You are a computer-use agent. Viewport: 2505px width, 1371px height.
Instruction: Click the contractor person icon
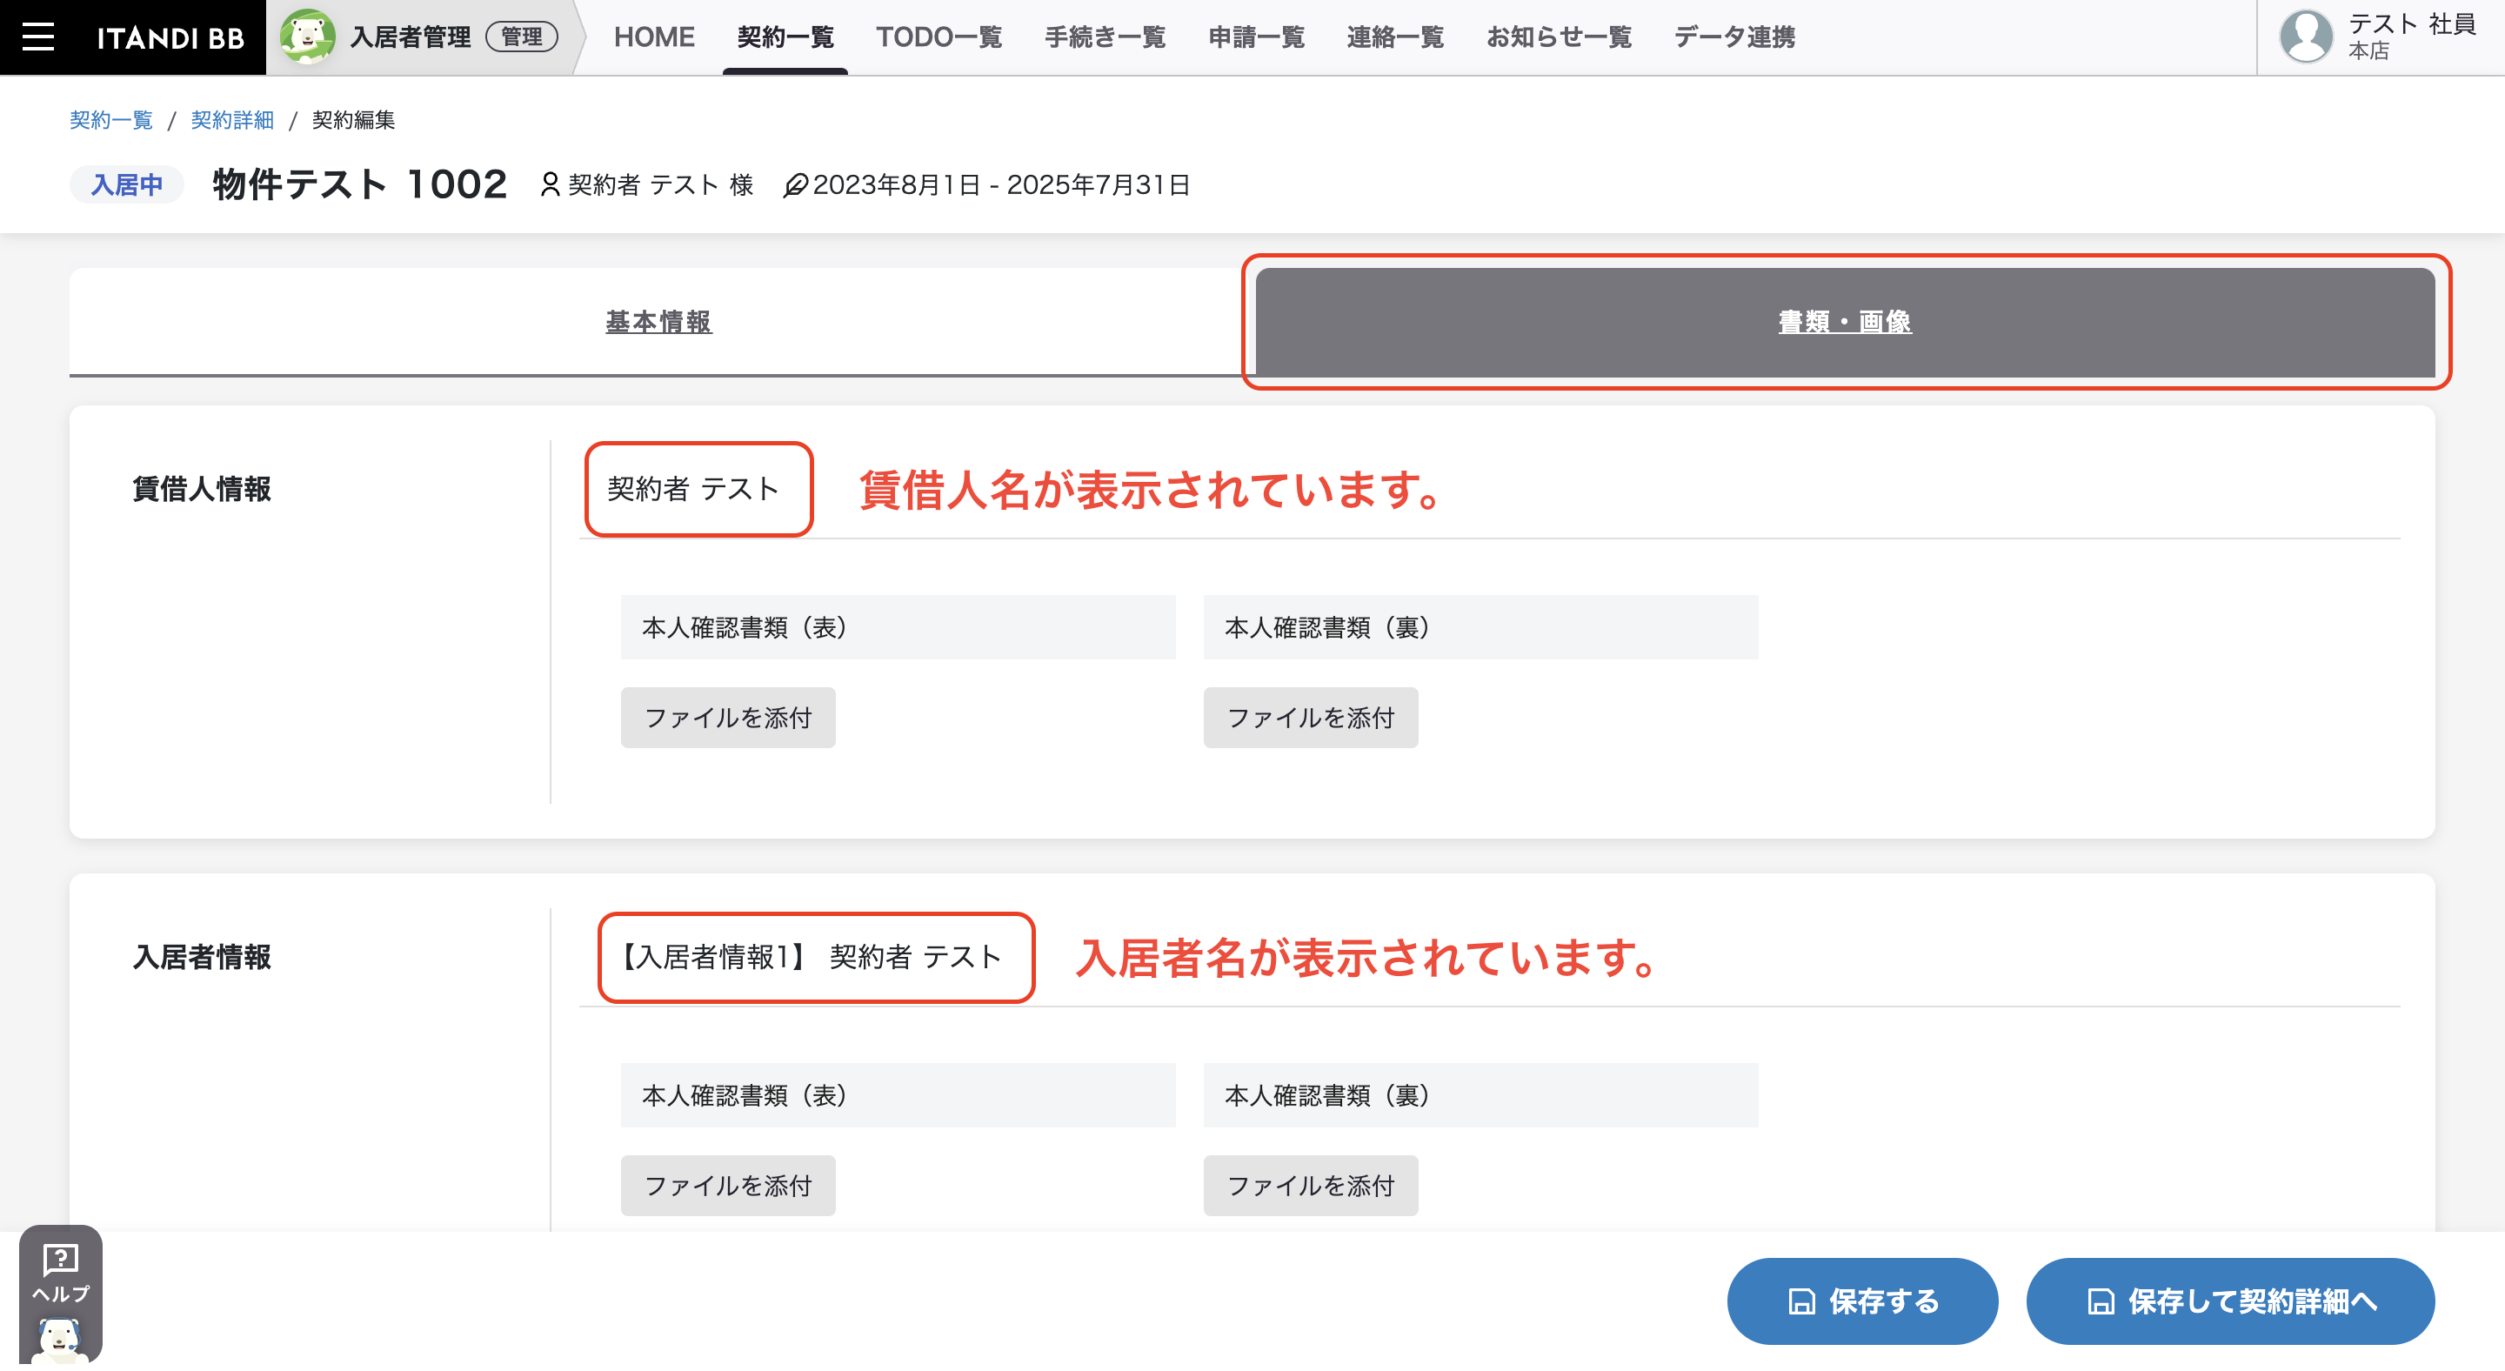[550, 184]
